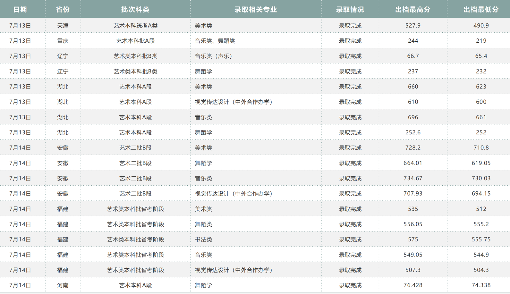Click the score value 507.3
Screen dimensions: 510x294
click(x=413, y=270)
